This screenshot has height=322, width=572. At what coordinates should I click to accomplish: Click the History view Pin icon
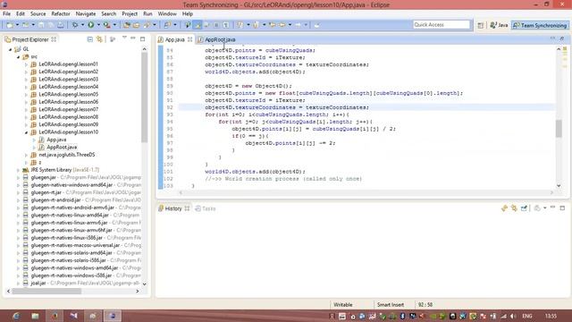pyautogui.click(x=524, y=208)
